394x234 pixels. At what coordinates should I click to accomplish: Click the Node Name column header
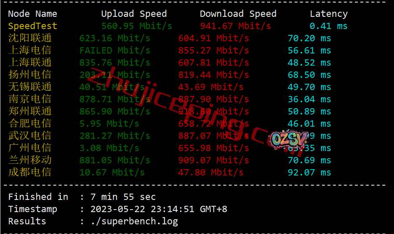(32, 14)
